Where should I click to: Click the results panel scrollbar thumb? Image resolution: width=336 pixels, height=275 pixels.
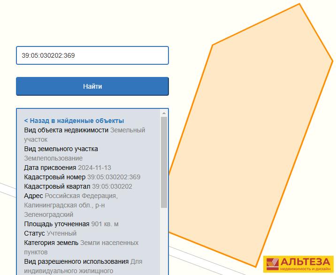point(164,162)
